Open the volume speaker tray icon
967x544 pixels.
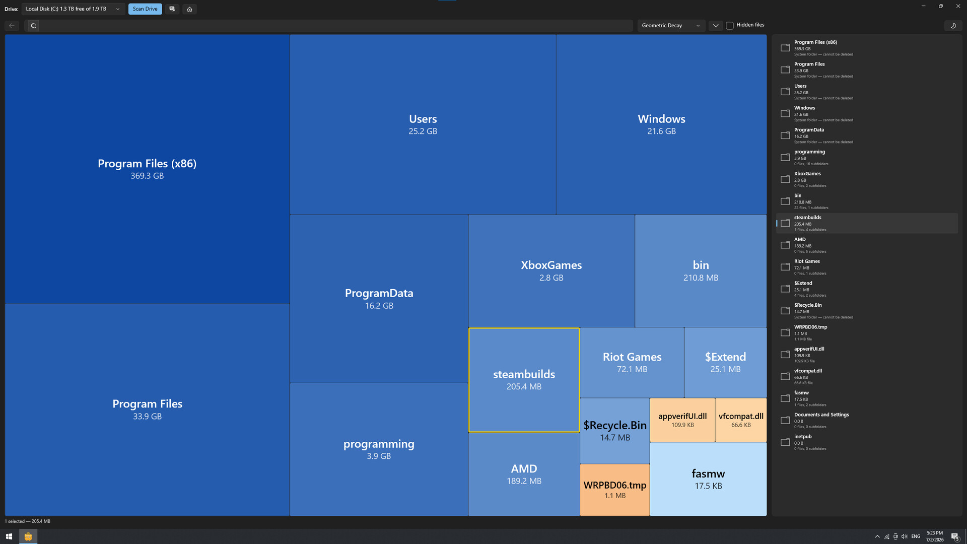click(x=904, y=536)
